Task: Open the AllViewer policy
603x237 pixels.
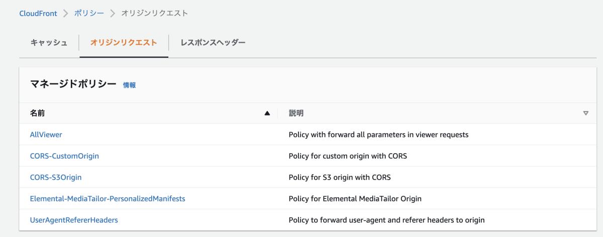Action: point(46,135)
